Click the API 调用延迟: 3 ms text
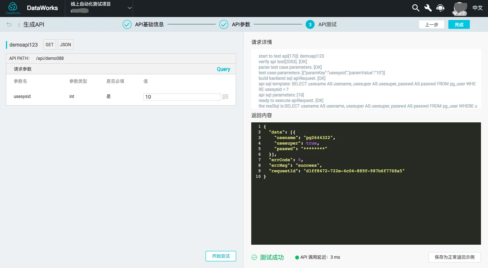This screenshot has height=268, width=488. point(320,257)
